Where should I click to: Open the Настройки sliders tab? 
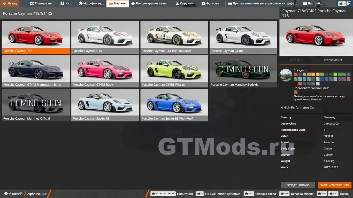point(313,4)
